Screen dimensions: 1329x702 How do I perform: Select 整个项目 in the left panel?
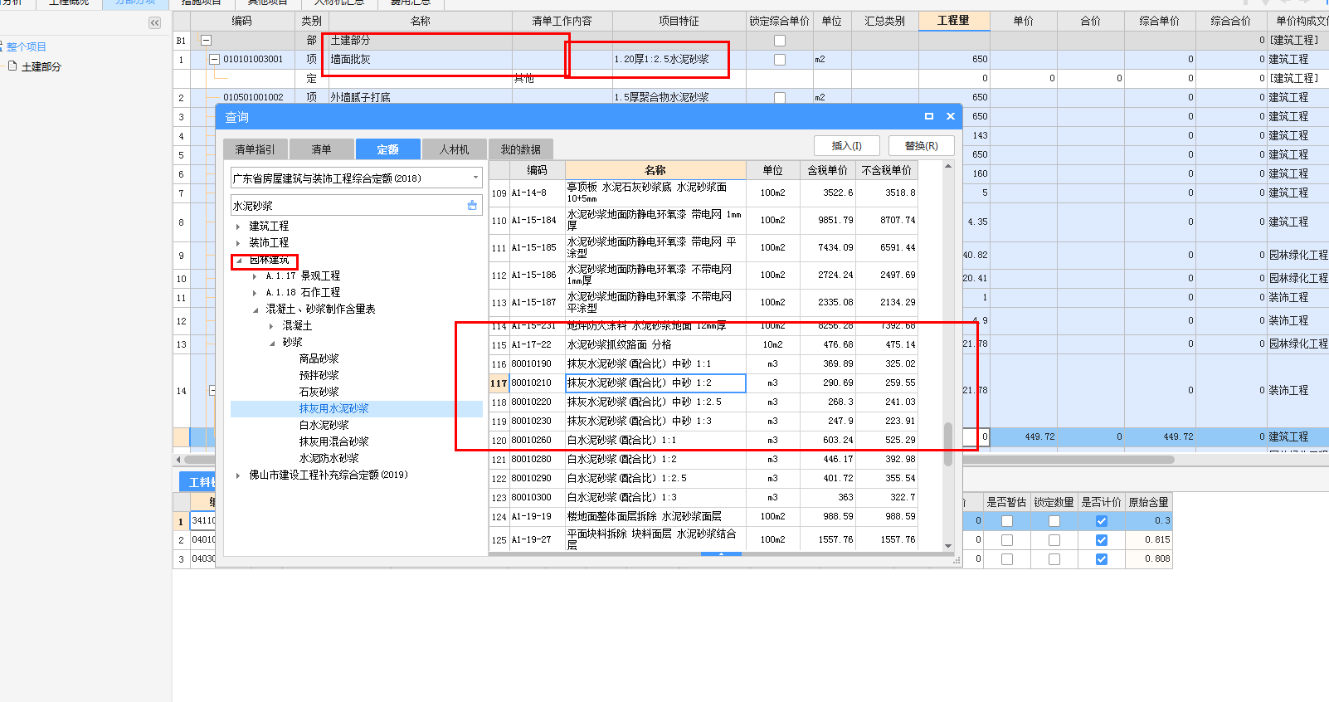27,46
